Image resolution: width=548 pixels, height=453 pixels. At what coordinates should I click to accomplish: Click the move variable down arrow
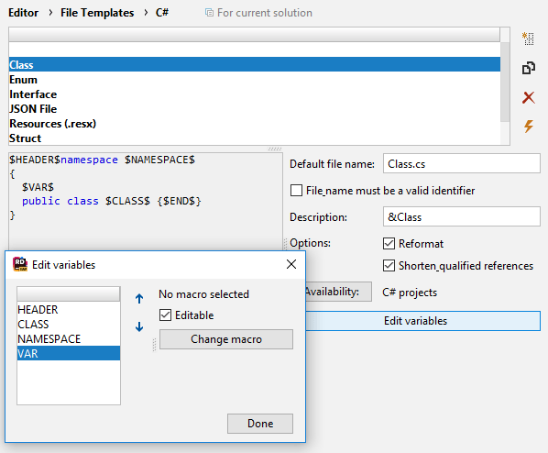pyautogui.click(x=139, y=326)
